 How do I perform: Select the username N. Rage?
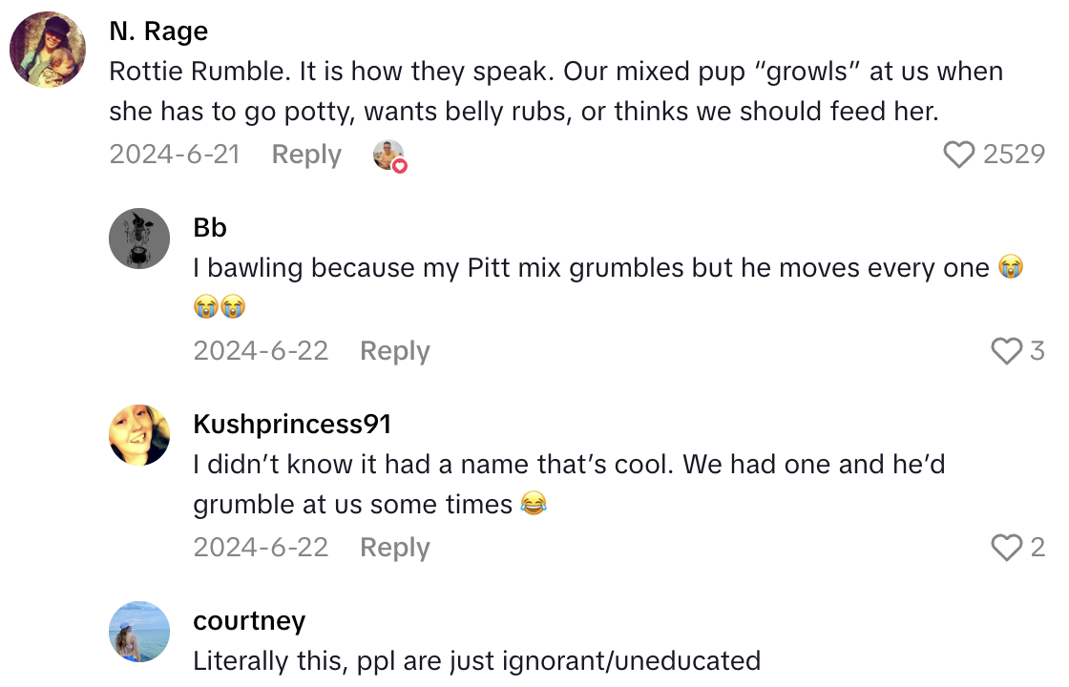pyautogui.click(x=157, y=30)
